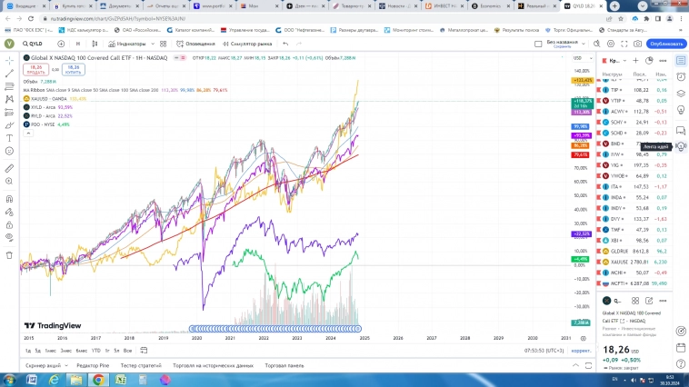The image size is (689, 387).
Task: Select the ruler measure tool
Action: pos(9,168)
